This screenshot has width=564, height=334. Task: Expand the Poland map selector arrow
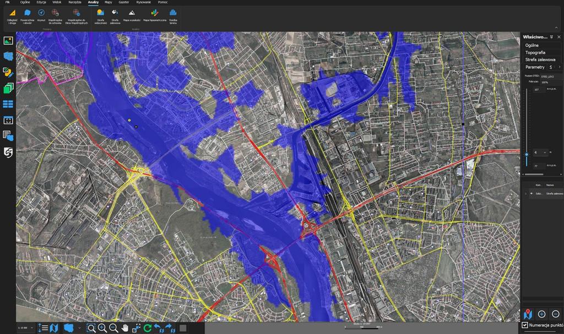[x=80, y=328]
